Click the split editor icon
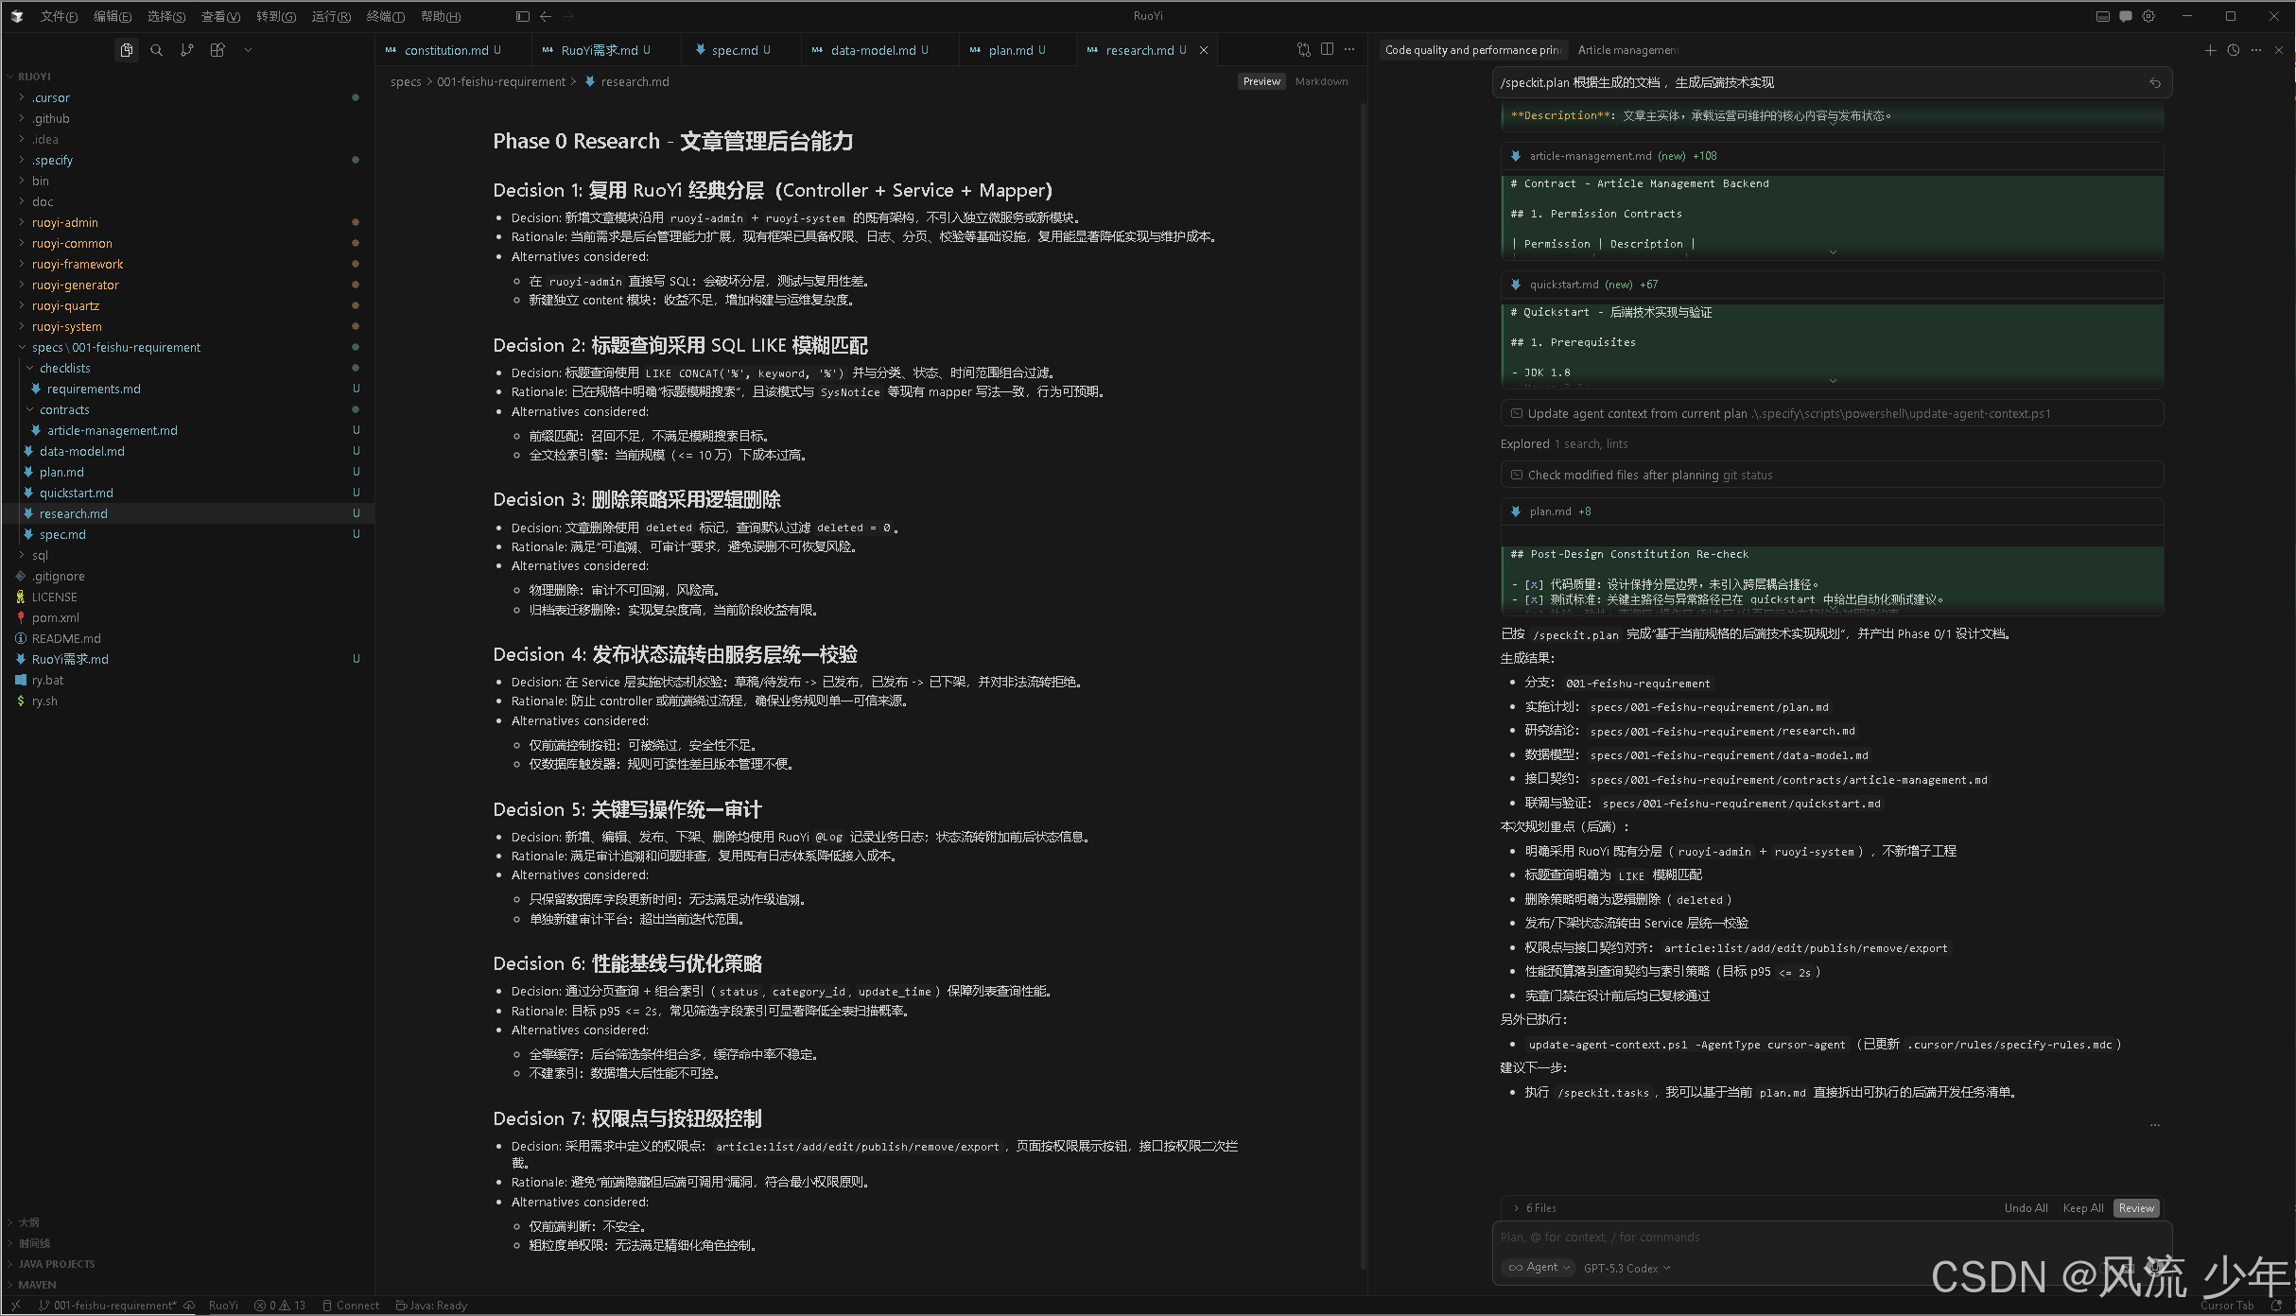Screen dimensions: 2296x1316 (1328, 49)
